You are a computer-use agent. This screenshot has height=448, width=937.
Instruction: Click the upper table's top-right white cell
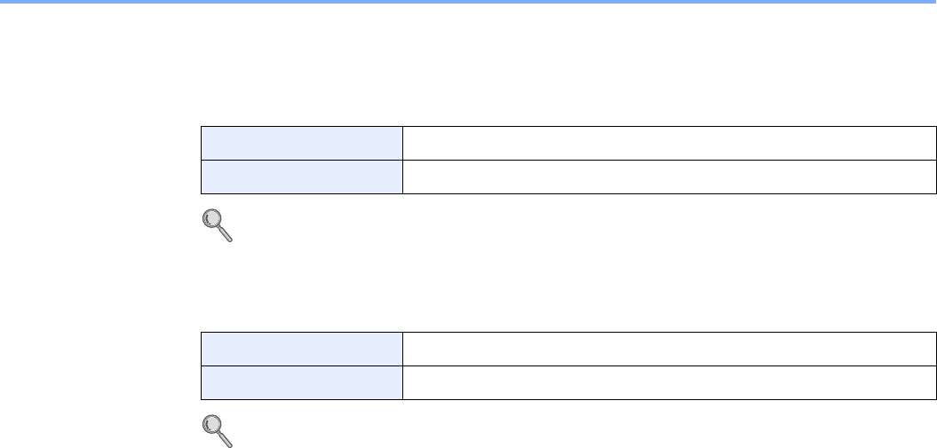click(670, 143)
